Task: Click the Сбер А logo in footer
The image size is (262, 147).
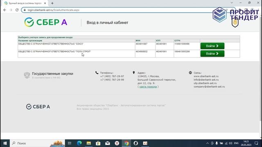Action: (x=38, y=107)
